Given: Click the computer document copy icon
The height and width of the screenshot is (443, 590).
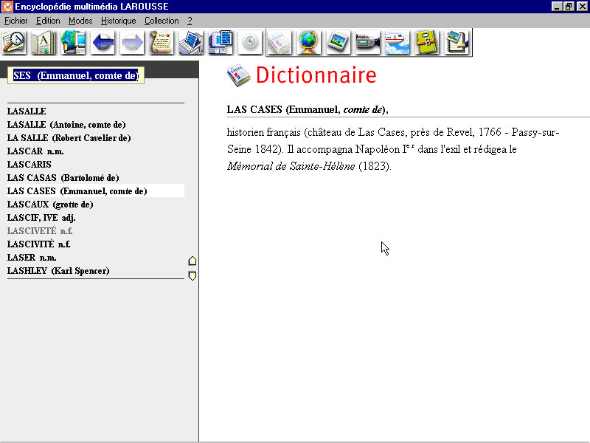Looking at the screenshot, I should 221,42.
